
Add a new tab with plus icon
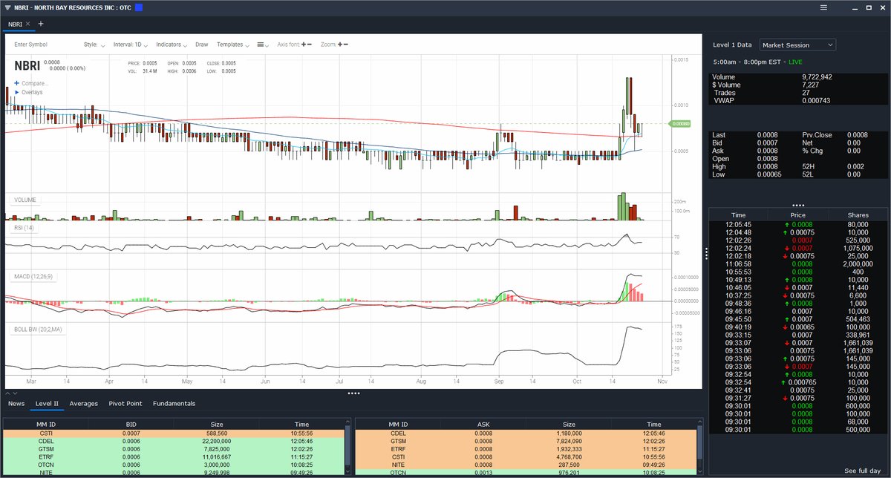[x=41, y=24]
